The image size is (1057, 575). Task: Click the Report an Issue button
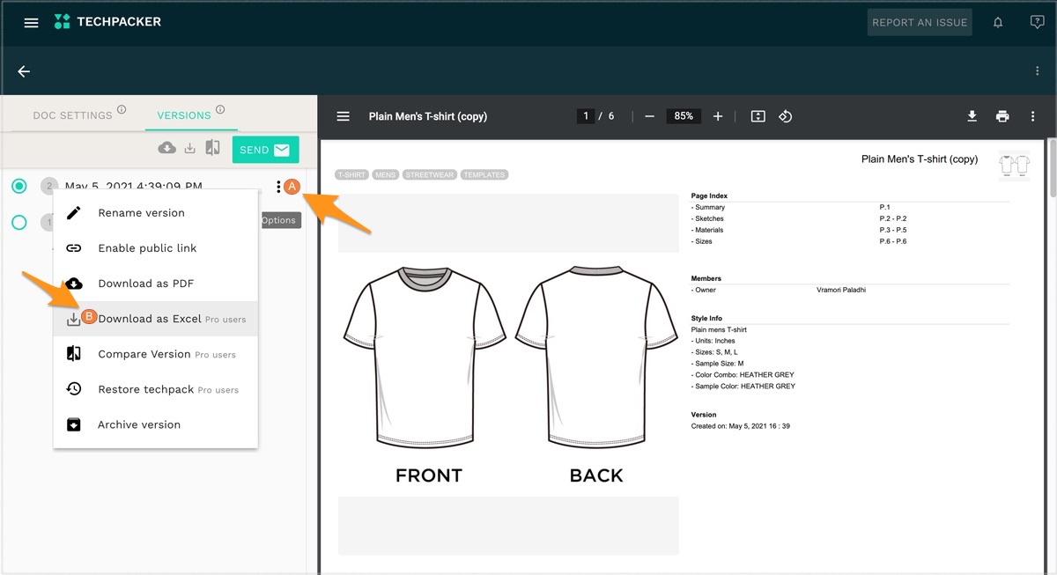920,23
